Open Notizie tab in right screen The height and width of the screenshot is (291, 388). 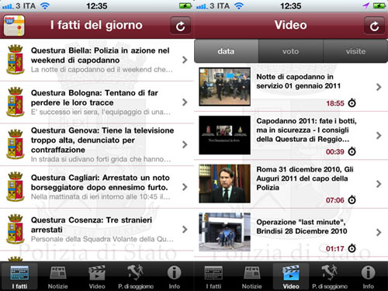coord(252,276)
